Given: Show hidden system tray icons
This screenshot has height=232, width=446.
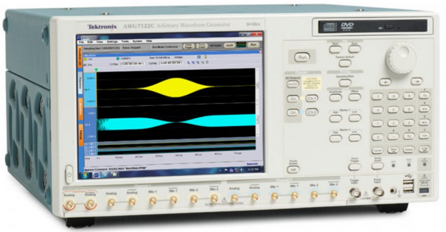Looking at the screenshot, I should (221, 171).
